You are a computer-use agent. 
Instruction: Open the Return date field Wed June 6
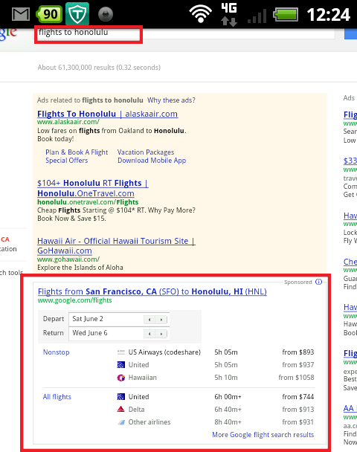119,334
